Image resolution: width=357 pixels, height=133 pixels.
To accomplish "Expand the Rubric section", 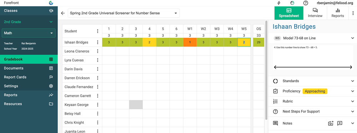I will (x=313, y=101).
